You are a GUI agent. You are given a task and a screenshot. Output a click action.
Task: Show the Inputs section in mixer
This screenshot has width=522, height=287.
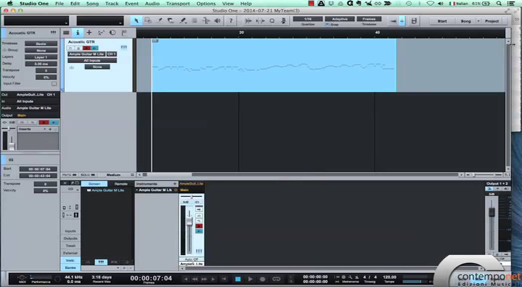pyautogui.click(x=70, y=231)
